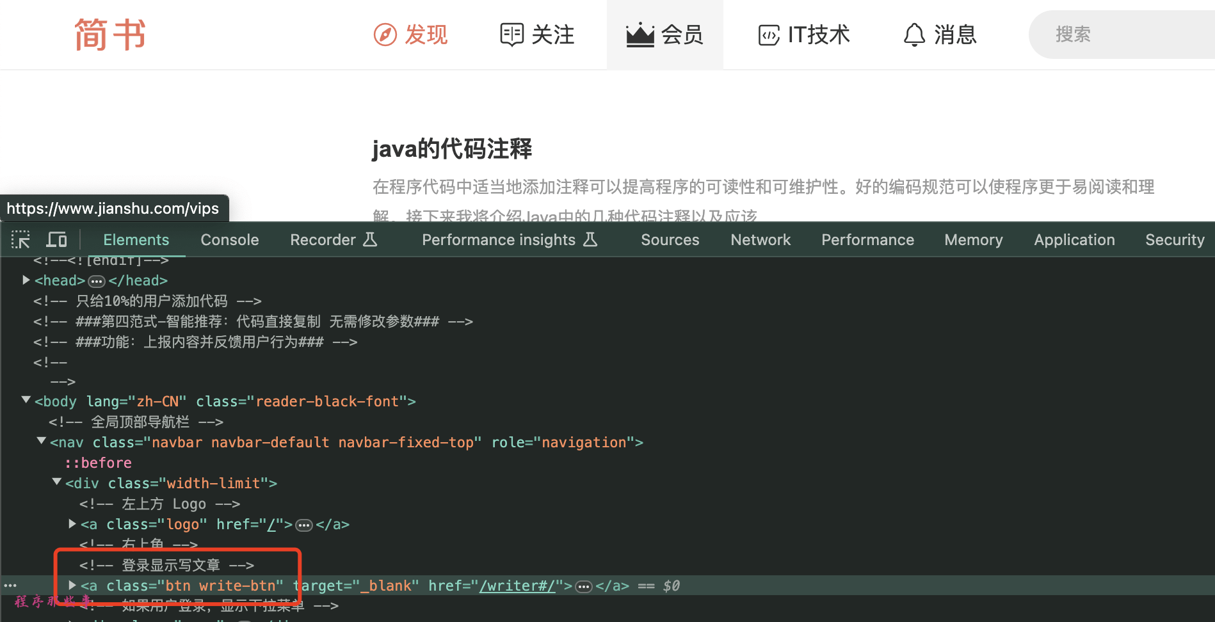Open the Sources panel tab
The image size is (1215, 622).
click(x=670, y=240)
